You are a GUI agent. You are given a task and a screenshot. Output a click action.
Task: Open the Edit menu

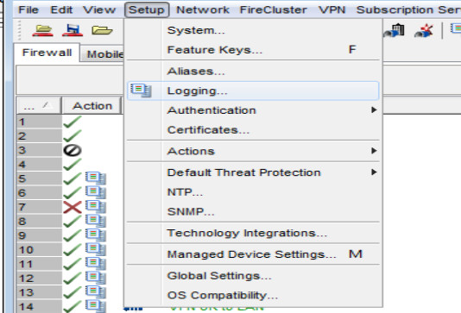click(61, 9)
